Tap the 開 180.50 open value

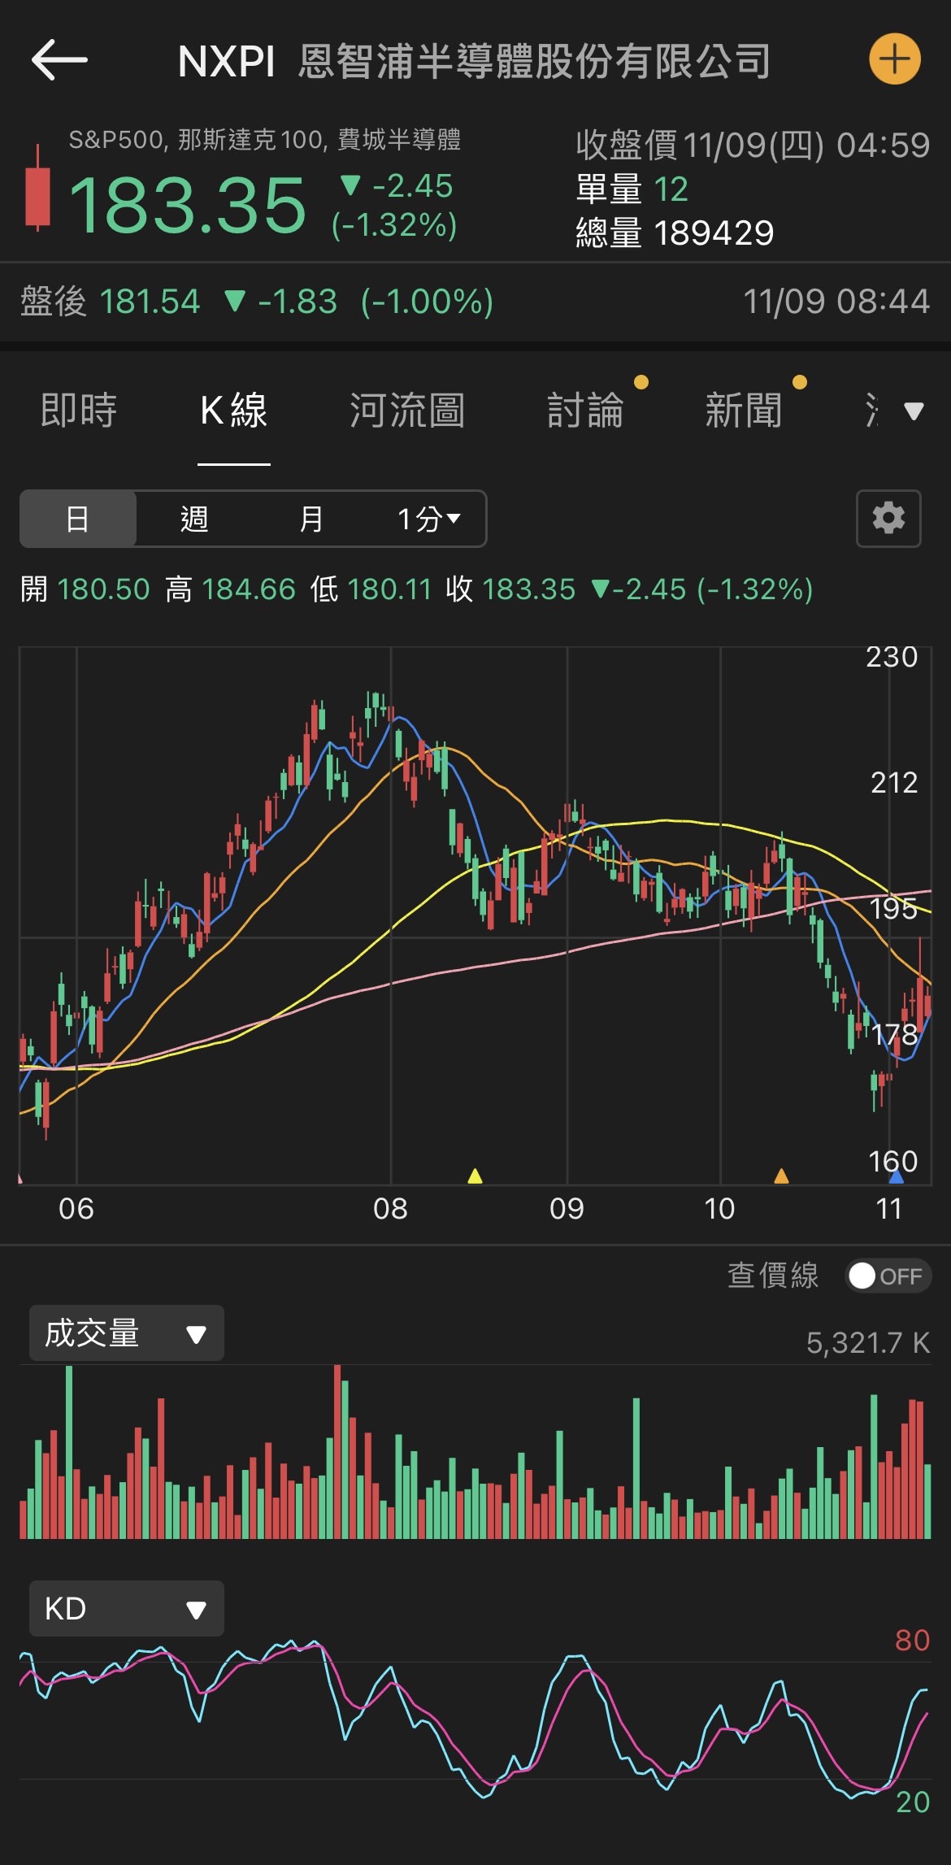coord(85,589)
